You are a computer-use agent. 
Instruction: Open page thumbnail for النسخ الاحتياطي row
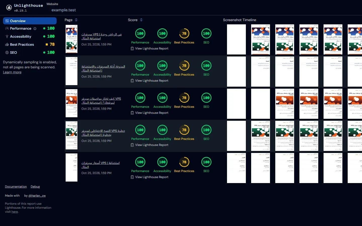point(71,135)
